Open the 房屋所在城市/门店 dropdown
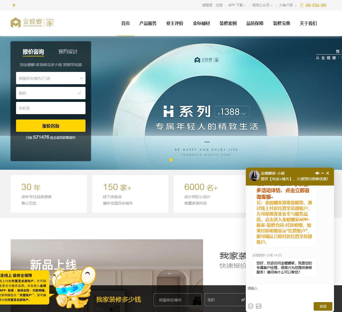 tap(51, 78)
